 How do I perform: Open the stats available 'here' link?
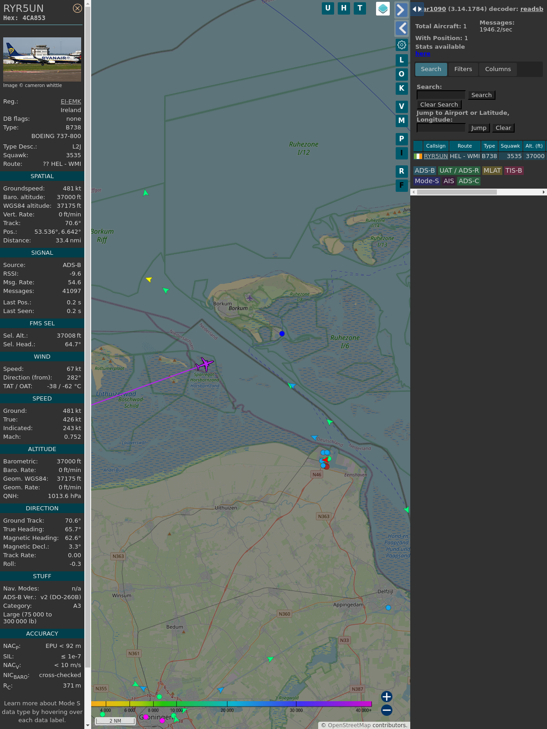[423, 53]
